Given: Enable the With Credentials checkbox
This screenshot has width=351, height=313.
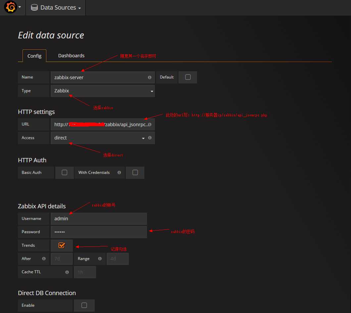Looking at the screenshot, I should click(x=135, y=172).
